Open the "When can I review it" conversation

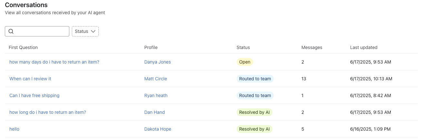[30, 79]
